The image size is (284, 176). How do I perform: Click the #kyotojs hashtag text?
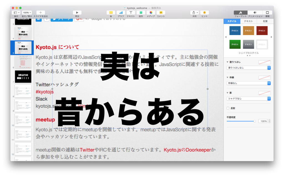point(45,92)
